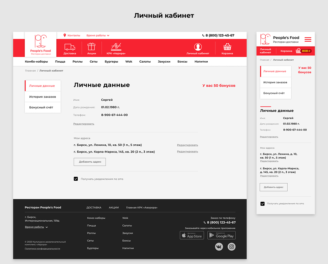Toggle the desktop sms notifications checkbox
328x264 pixels.
tap(76, 179)
